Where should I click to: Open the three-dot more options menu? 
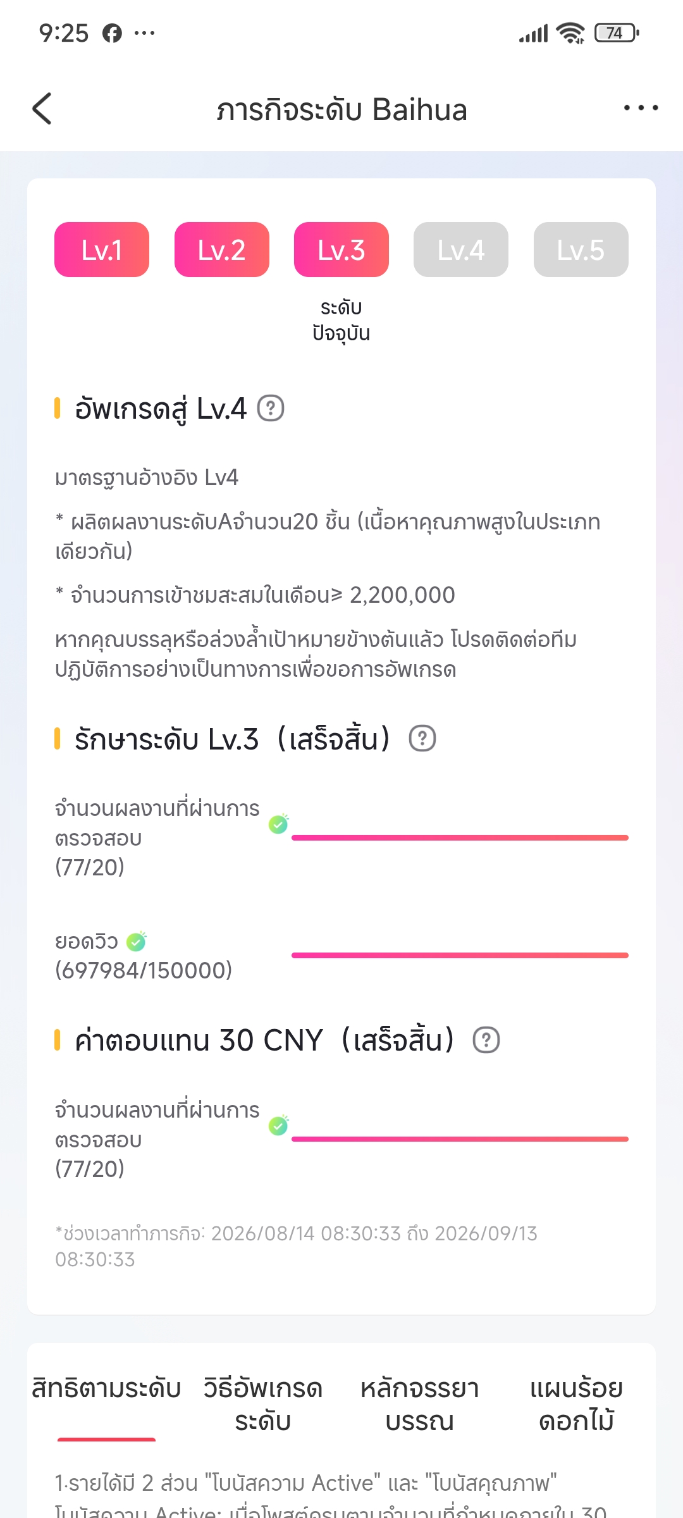click(641, 108)
